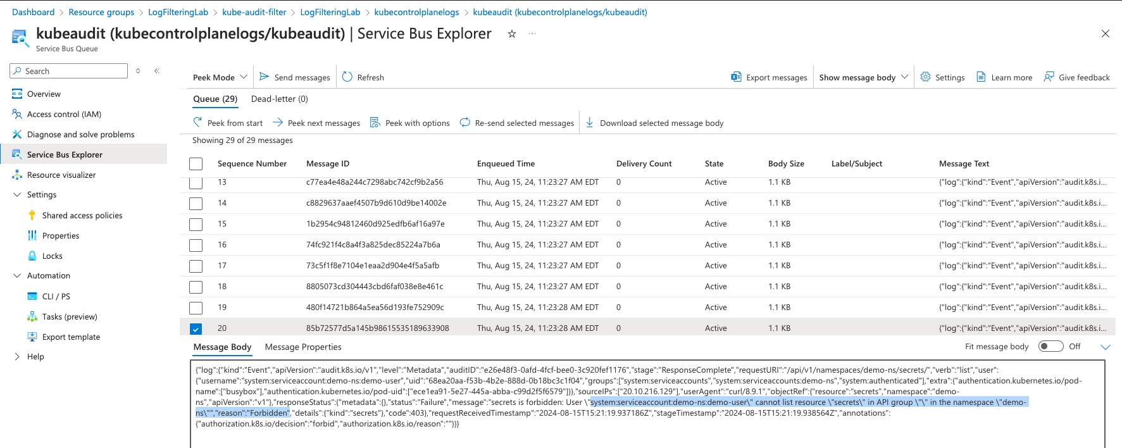Open Resource visualizer in sidebar
Viewport: 1122px width, 448px height.
coord(61,175)
